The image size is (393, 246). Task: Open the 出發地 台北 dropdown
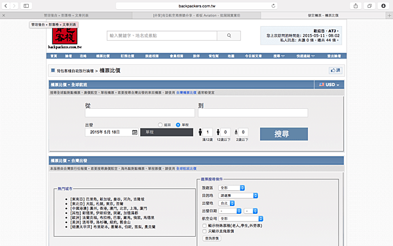[227, 203]
